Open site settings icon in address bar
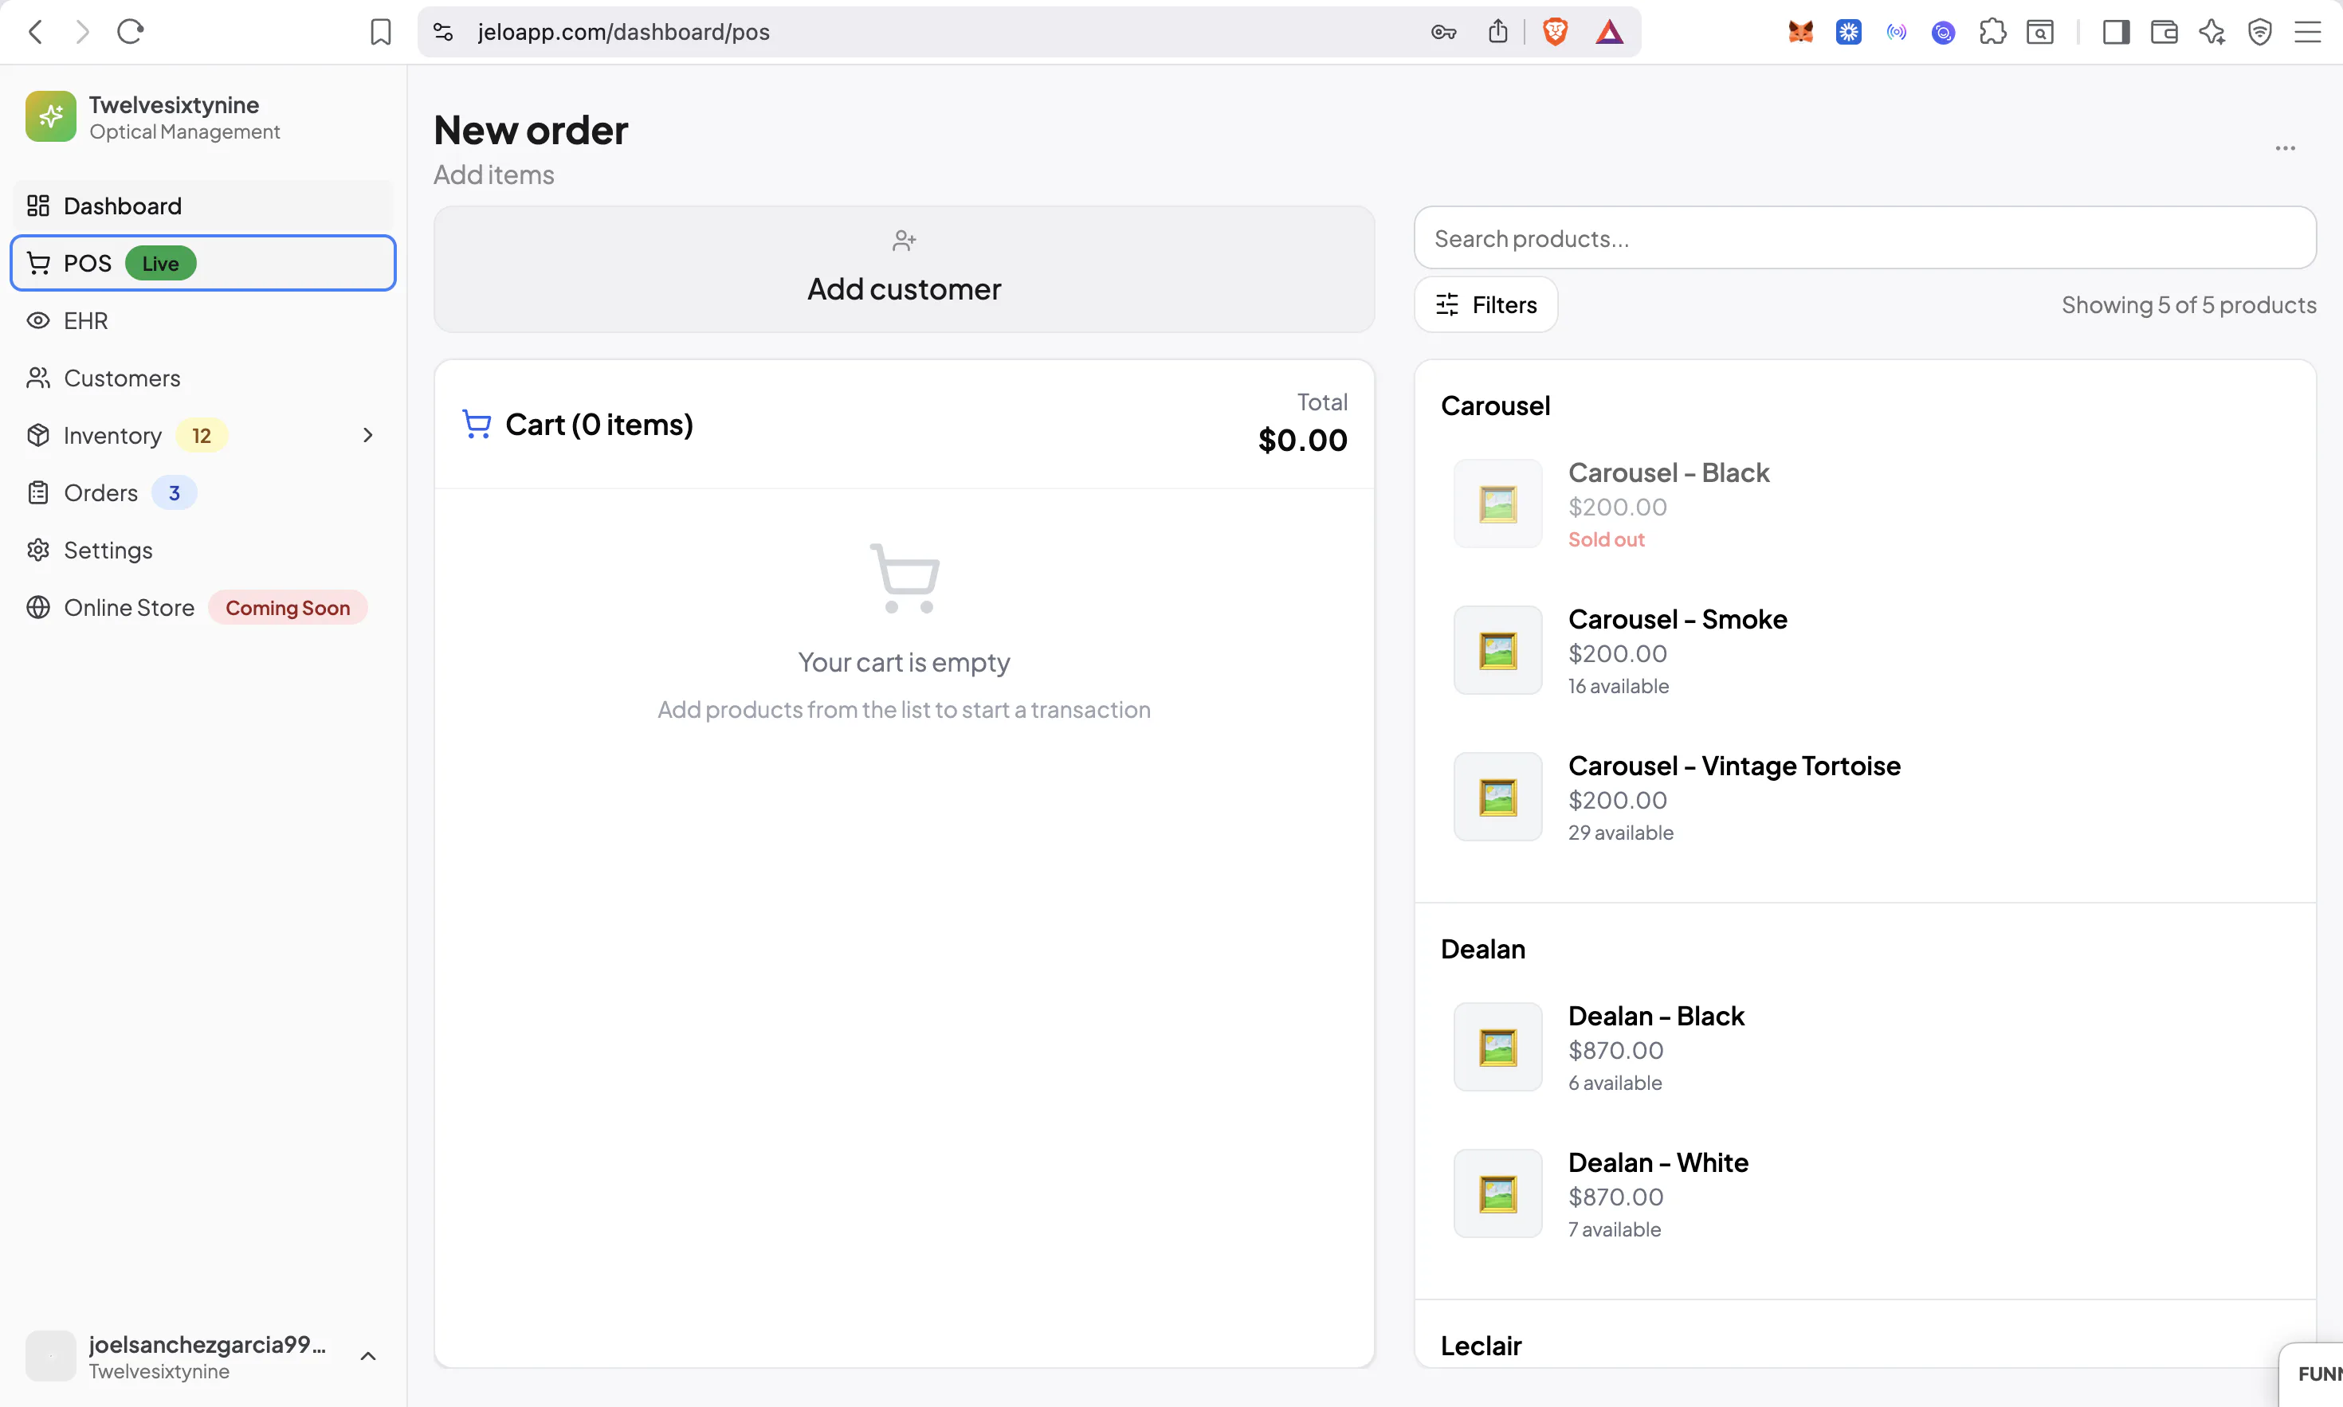The image size is (2343, 1407). (x=443, y=32)
